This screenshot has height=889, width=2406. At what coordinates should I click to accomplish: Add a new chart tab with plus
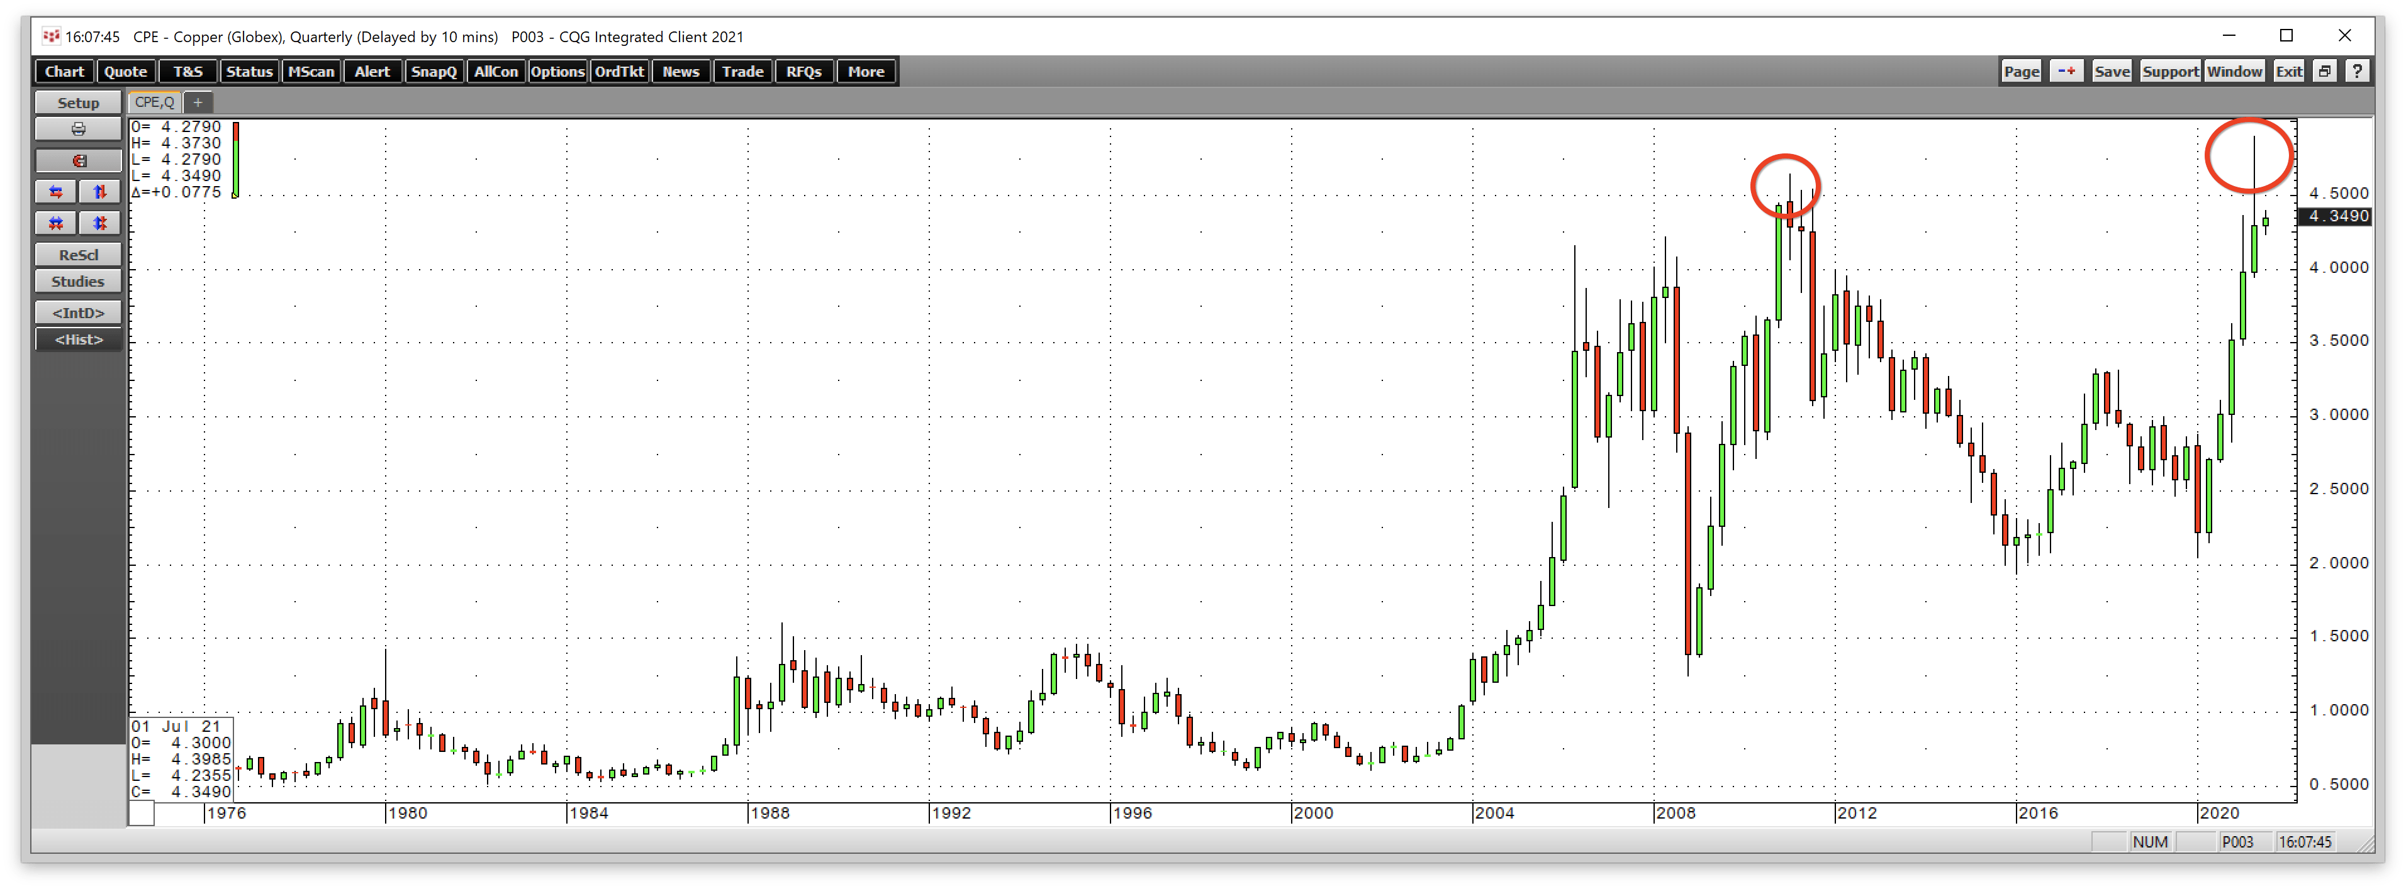click(198, 102)
